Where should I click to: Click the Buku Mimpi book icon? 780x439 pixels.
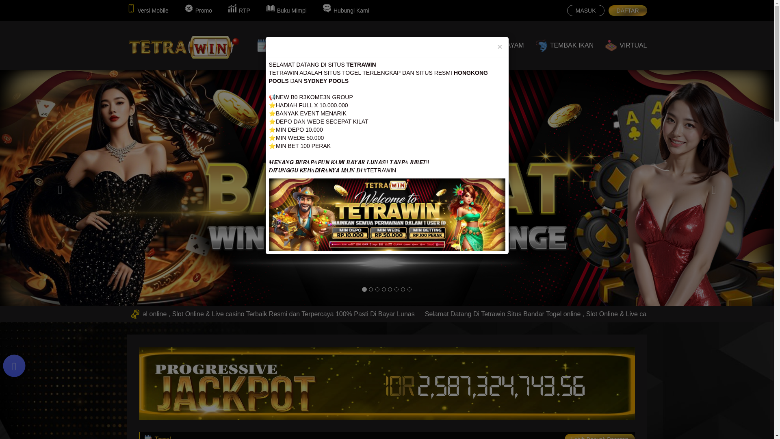[x=271, y=8]
